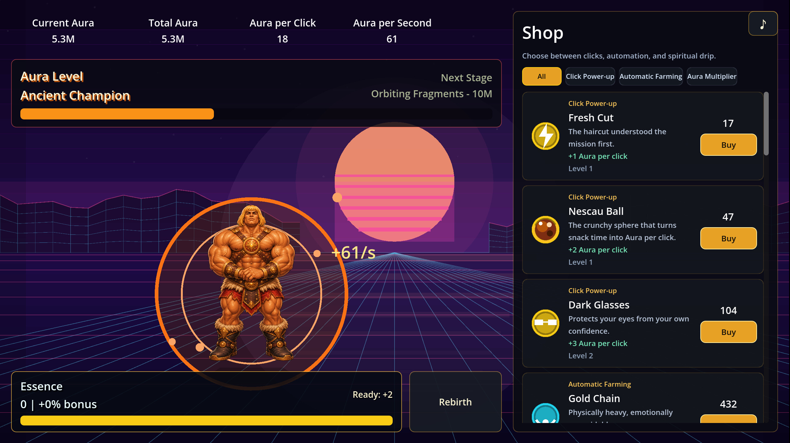790x443 pixels.
Task: Click the 'Next Stage' label
Action: [x=466, y=78]
